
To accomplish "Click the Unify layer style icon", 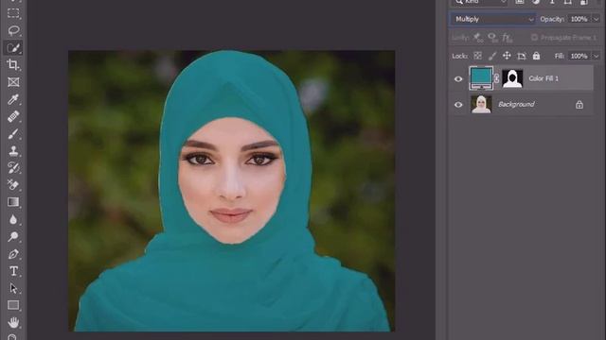I will pos(508,38).
